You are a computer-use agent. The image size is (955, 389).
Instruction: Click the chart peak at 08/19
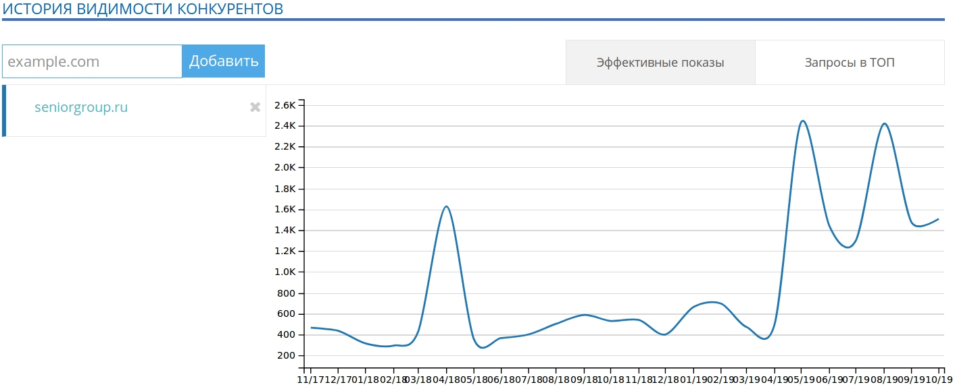click(884, 123)
